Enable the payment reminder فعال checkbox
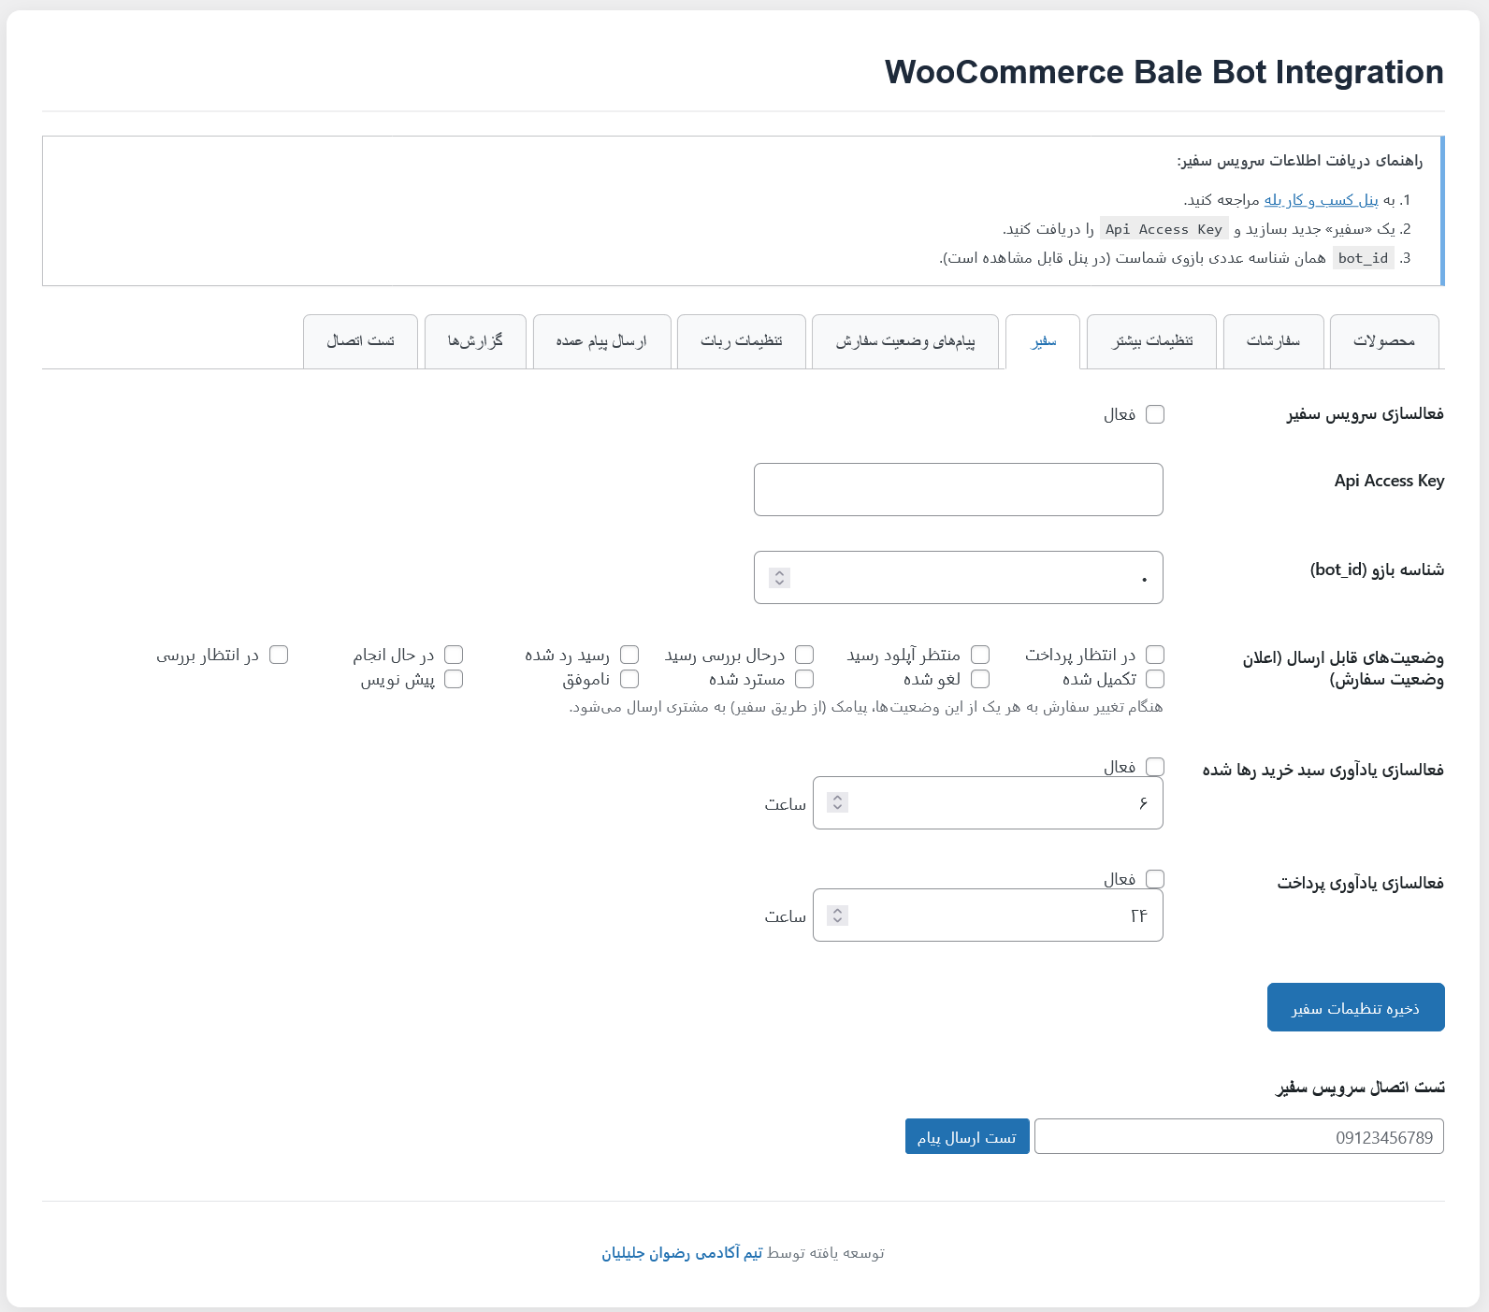The width and height of the screenshot is (1489, 1312). [1155, 879]
